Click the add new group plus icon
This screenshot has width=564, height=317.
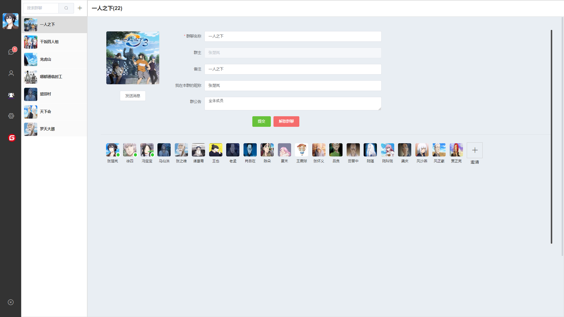[80, 8]
